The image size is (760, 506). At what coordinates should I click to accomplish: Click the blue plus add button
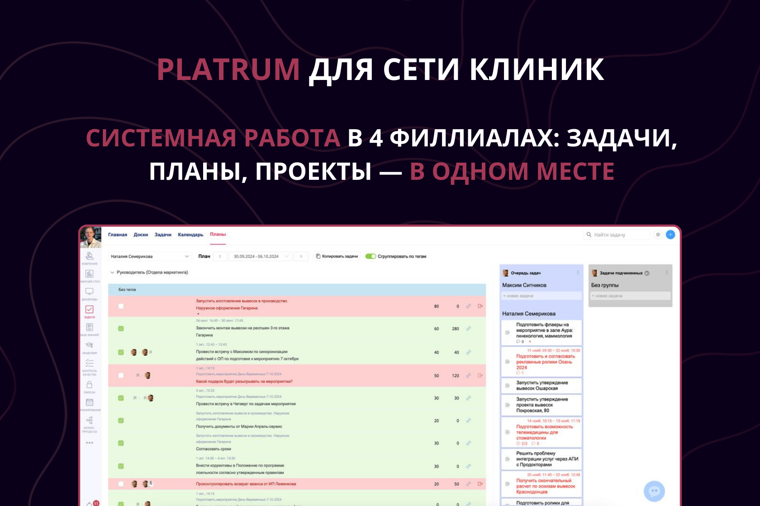pos(670,234)
